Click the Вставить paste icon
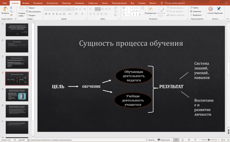The width and height of the screenshot is (230, 142). click(x=5, y=9)
